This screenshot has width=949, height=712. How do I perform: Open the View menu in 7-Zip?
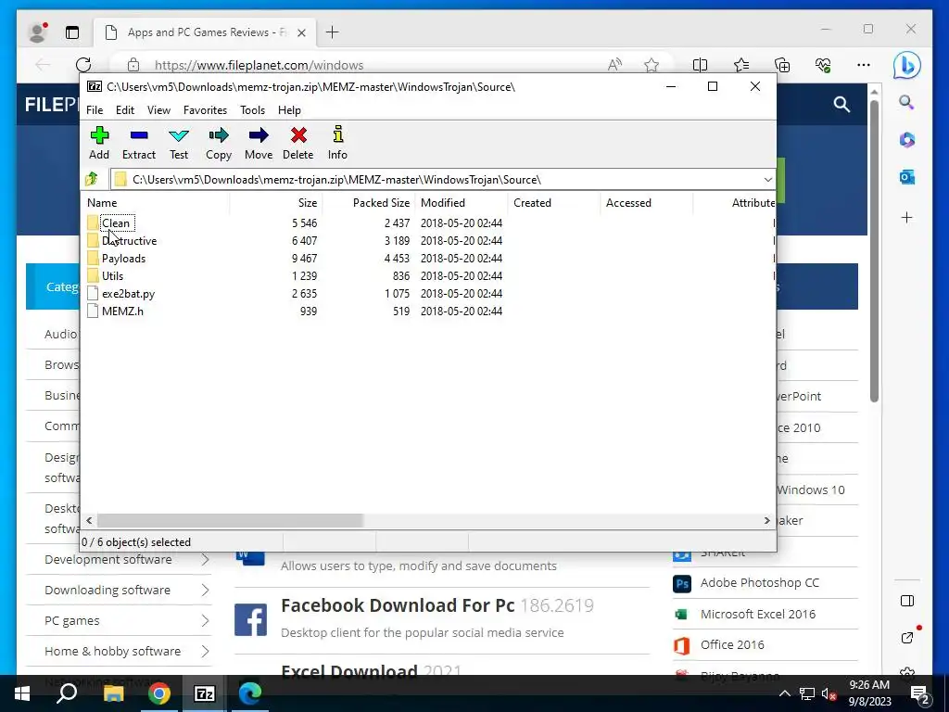click(158, 110)
